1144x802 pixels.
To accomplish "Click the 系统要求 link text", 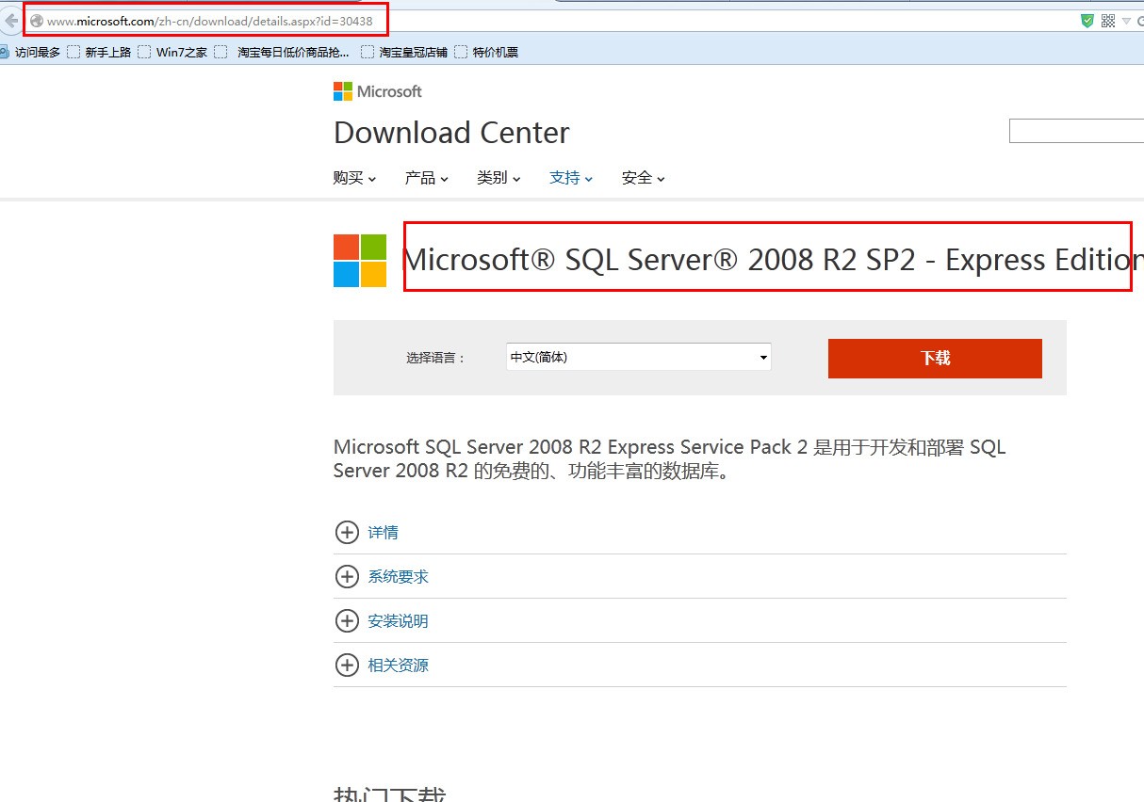I will coord(398,577).
